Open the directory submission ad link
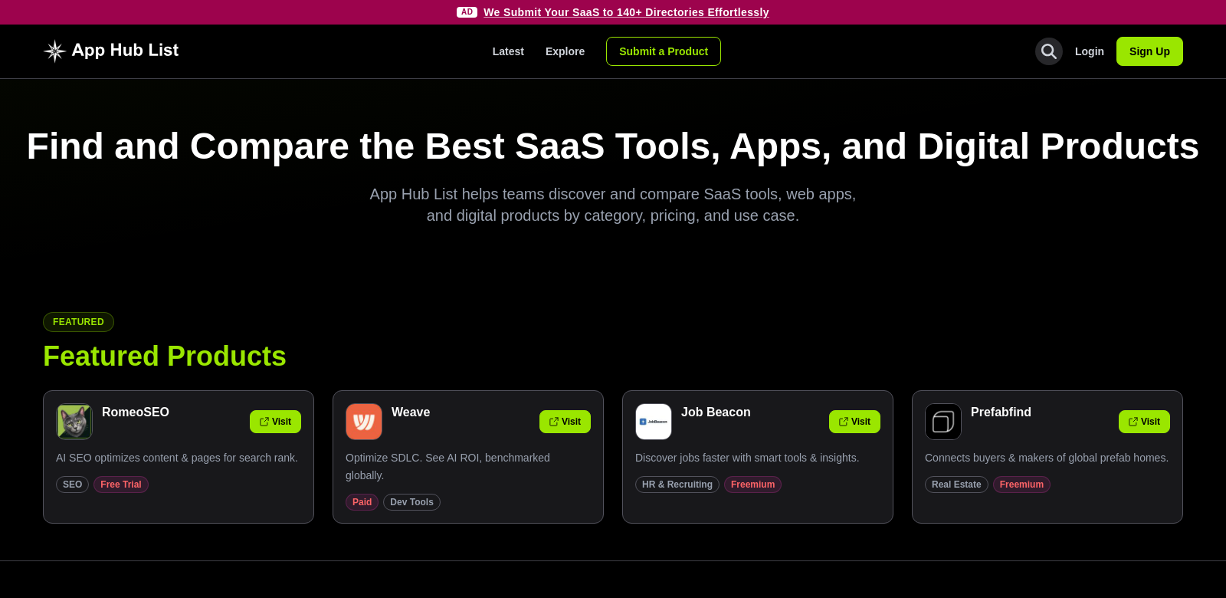The width and height of the screenshot is (1226, 598). coord(626,12)
